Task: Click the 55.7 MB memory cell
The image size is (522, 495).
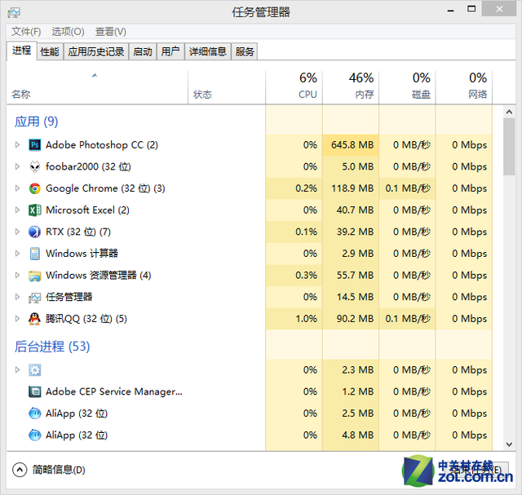Action: click(351, 276)
